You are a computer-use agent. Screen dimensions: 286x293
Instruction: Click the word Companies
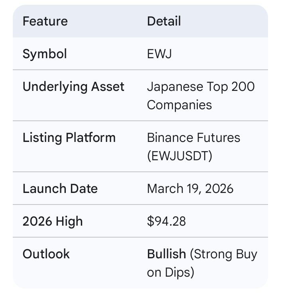179,104
